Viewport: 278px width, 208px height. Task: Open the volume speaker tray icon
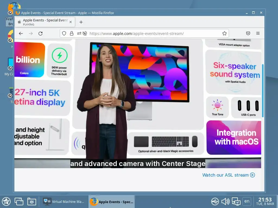(225, 201)
